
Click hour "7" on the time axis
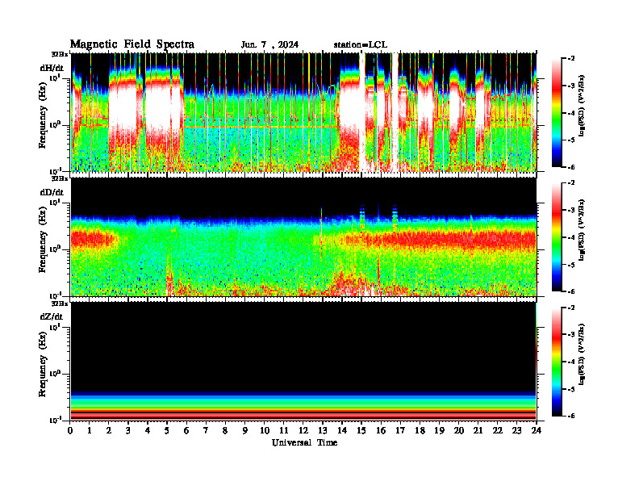point(206,430)
